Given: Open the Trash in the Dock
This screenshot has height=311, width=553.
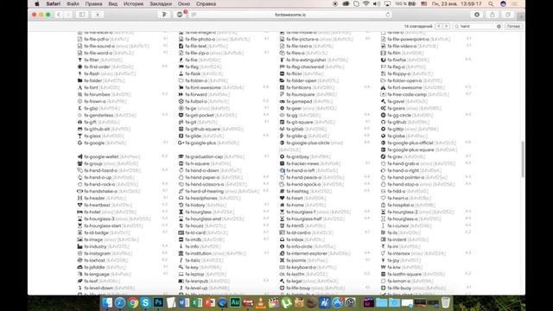Looking at the screenshot, I should [446, 302].
